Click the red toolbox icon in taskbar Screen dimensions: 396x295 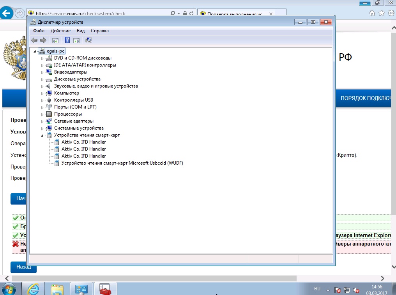[x=105, y=289]
